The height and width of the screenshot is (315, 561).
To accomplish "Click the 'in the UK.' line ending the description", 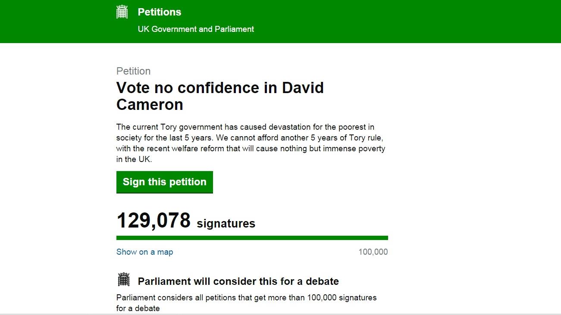I will click(x=134, y=159).
